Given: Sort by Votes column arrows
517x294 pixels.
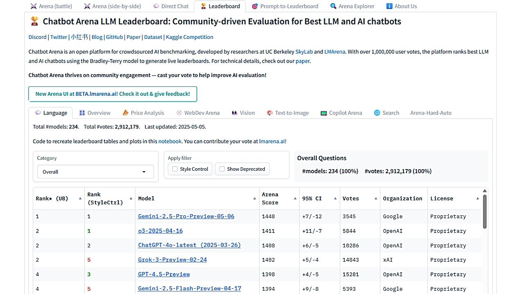Looking at the screenshot, I should click(x=376, y=199).
